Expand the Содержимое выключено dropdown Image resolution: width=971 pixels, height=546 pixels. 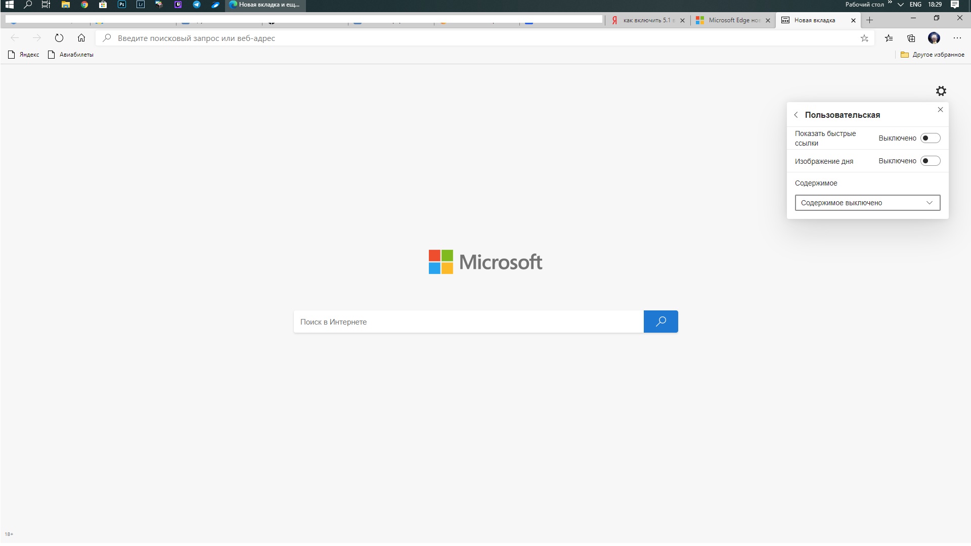coord(867,203)
